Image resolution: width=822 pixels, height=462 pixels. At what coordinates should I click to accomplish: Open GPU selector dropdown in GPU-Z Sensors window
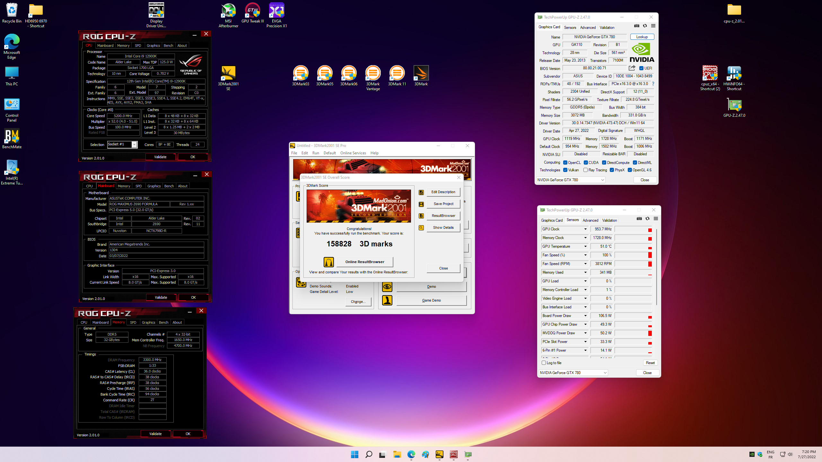click(x=573, y=373)
